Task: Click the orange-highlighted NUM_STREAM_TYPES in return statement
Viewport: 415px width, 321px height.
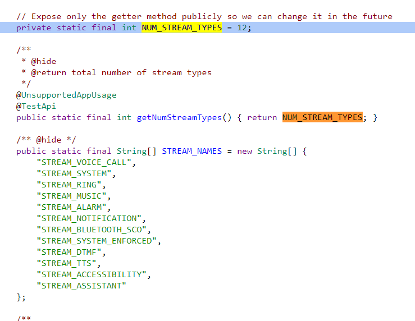Action: 322,117
